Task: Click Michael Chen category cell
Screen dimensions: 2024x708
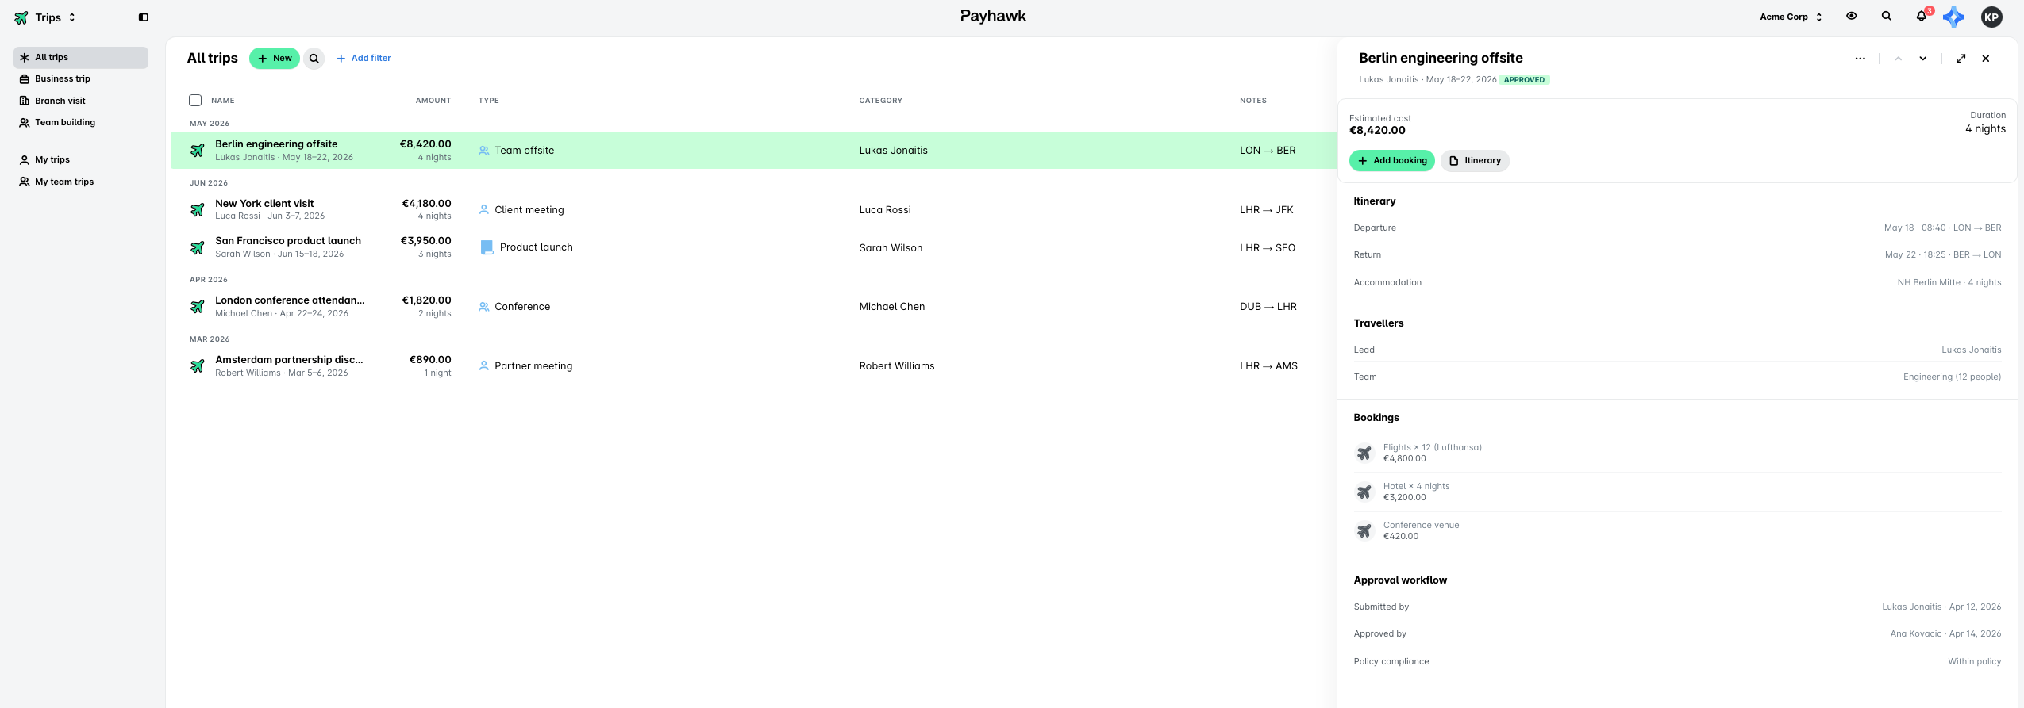Action: [892, 306]
